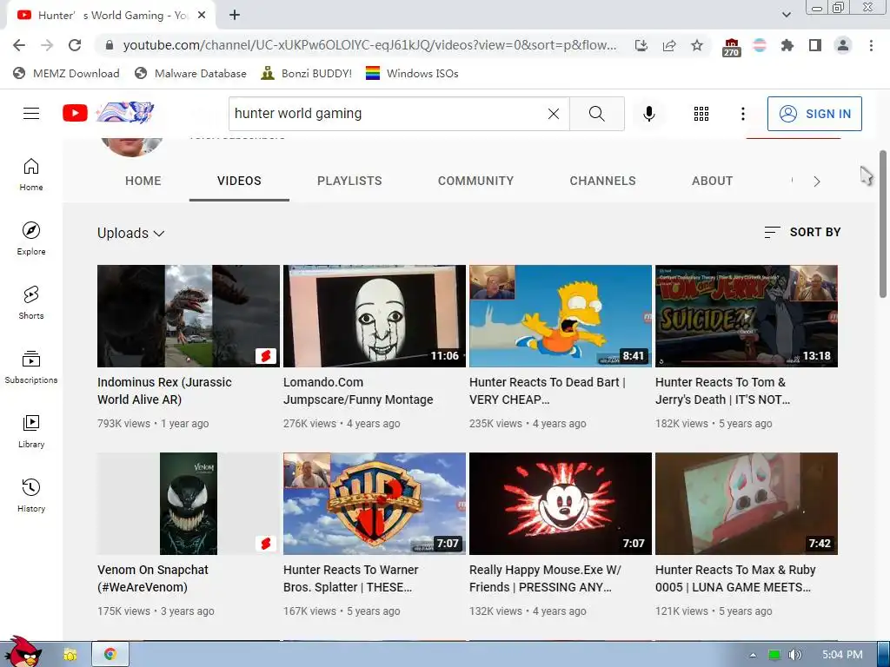
Task: Open the Chrome taskbar button
Action: point(110,655)
